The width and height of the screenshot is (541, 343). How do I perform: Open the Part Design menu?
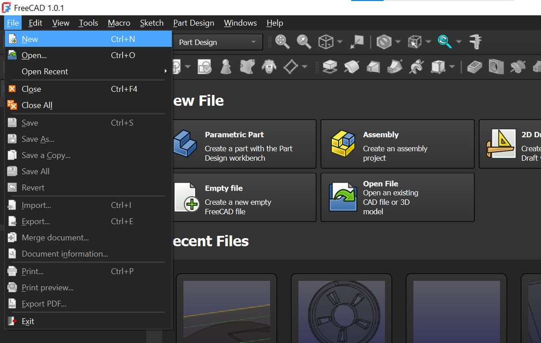tap(193, 23)
